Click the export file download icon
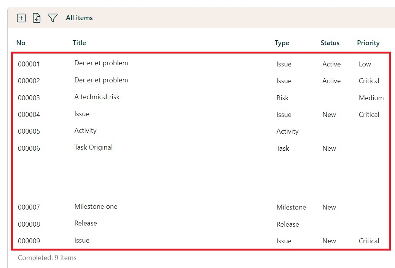 [x=37, y=18]
